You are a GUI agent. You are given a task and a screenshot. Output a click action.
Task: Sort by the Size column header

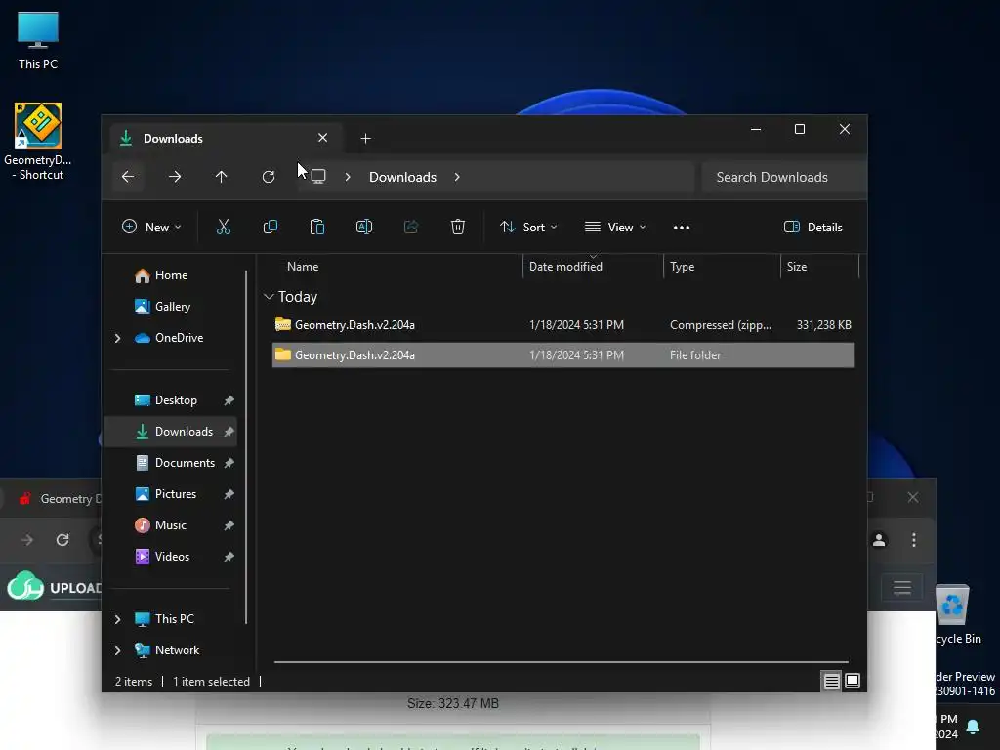[797, 267]
